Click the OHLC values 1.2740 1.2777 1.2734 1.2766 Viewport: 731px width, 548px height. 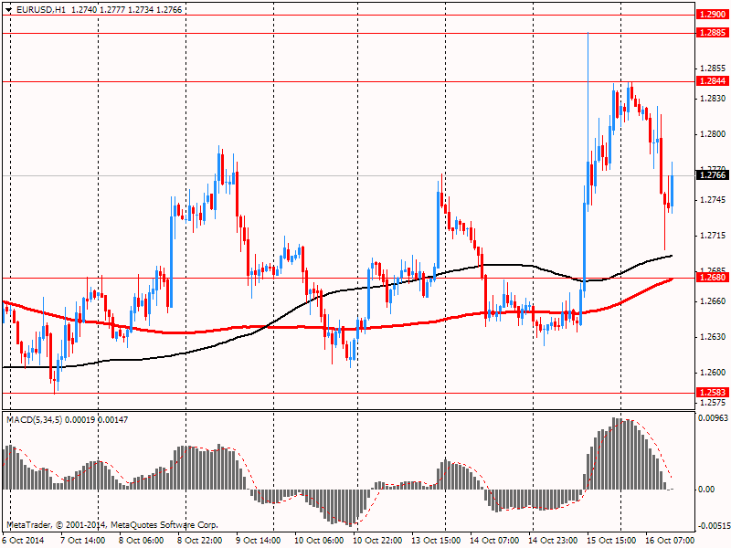[126, 9]
